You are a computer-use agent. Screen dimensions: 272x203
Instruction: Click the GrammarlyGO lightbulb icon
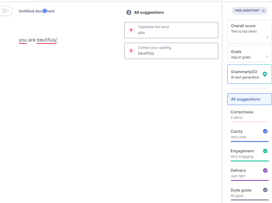(265, 74)
